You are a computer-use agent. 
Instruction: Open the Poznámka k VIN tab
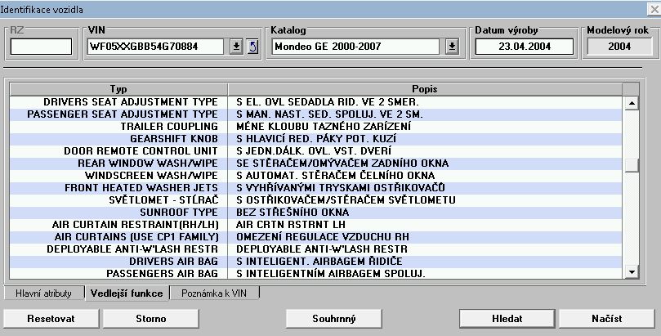pos(214,293)
